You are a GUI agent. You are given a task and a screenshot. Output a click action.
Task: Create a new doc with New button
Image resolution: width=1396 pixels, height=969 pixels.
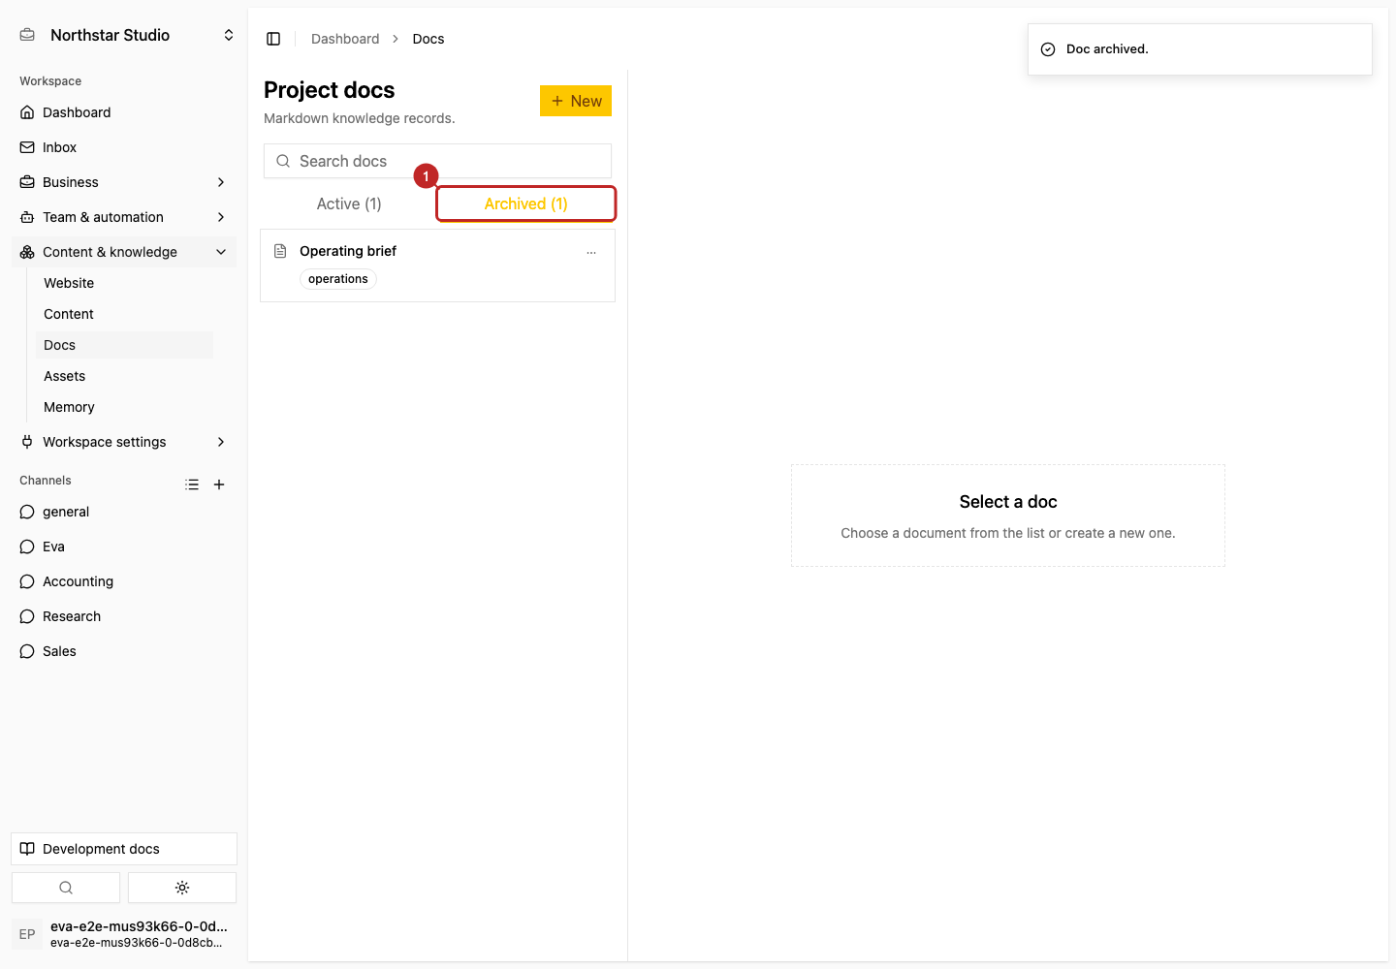click(576, 101)
